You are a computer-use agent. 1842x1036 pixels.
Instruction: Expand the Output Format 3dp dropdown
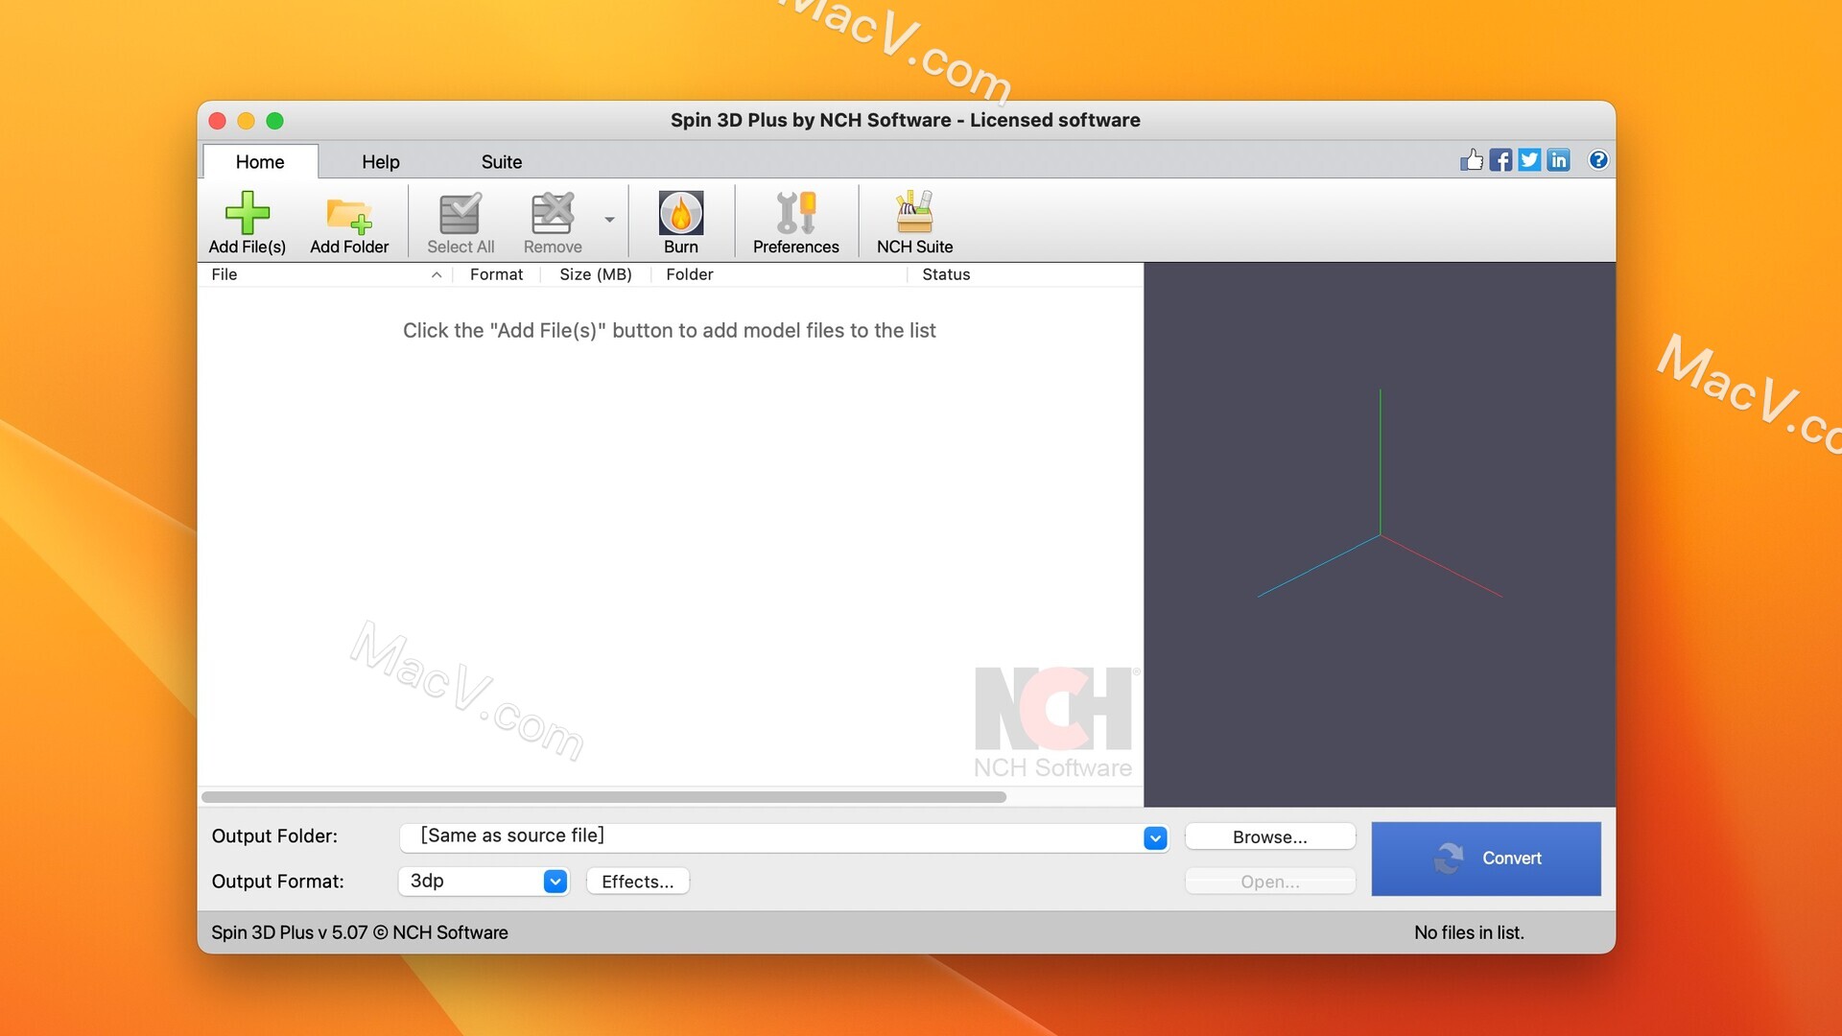(x=555, y=881)
